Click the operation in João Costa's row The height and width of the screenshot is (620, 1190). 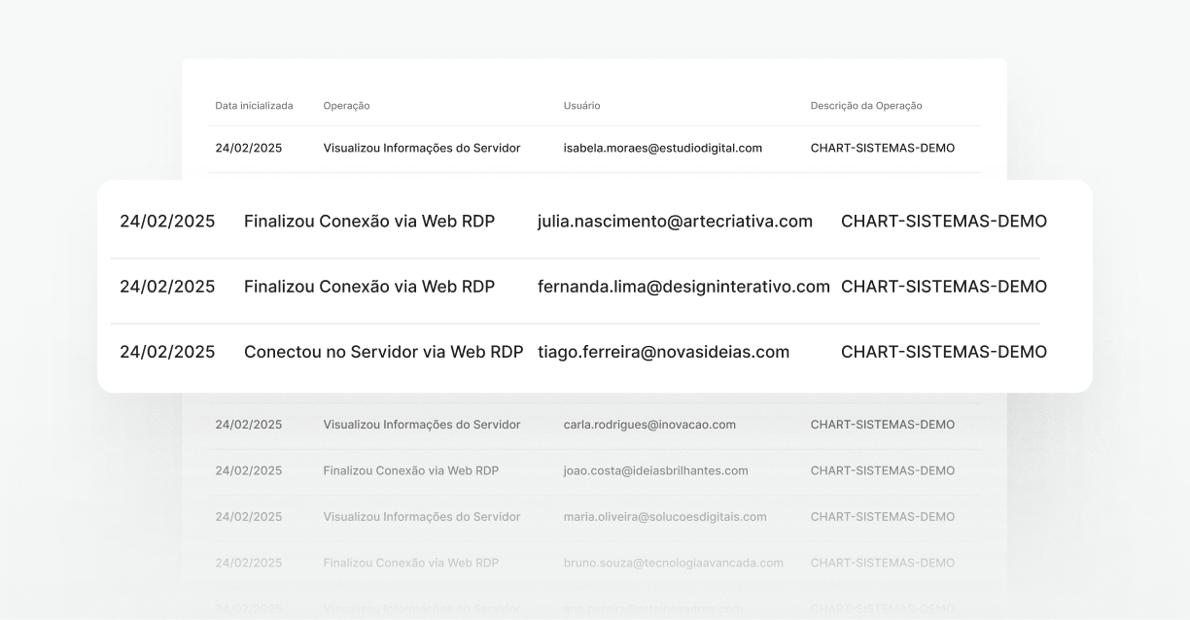[x=410, y=471]
